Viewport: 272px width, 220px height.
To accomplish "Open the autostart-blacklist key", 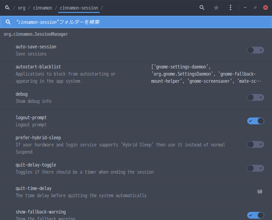I will pos(136,74).
